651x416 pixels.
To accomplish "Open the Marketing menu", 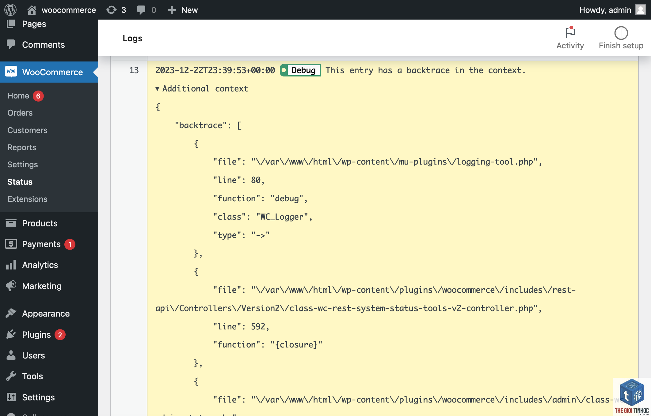I will tap(42, 286).
